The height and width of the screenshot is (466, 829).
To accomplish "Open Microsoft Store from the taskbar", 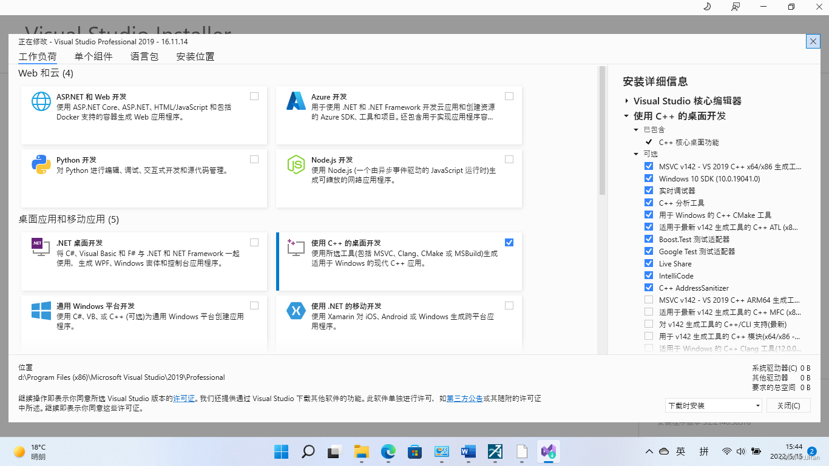I will [x=415, y=451].
